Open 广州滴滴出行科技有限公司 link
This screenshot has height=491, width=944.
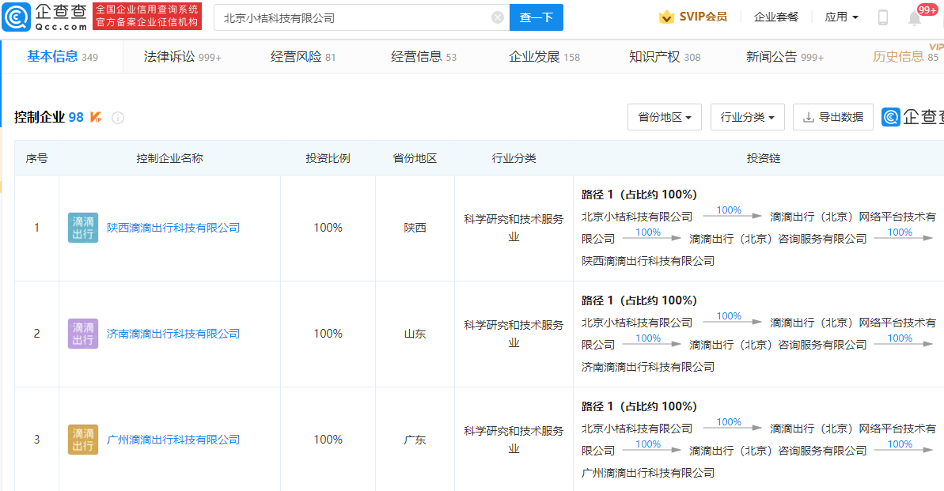173,440
